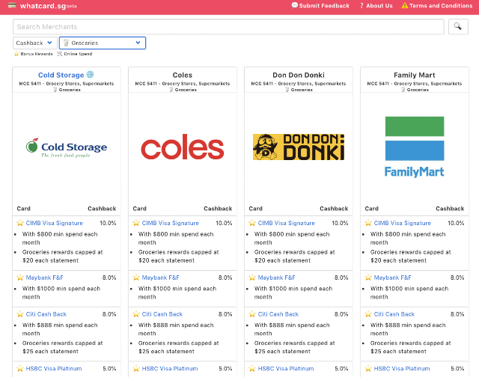The height and width of the screenshot is (377, 479).
Task: Open the Cold Storage merchant link
Action: click(61, 75)
